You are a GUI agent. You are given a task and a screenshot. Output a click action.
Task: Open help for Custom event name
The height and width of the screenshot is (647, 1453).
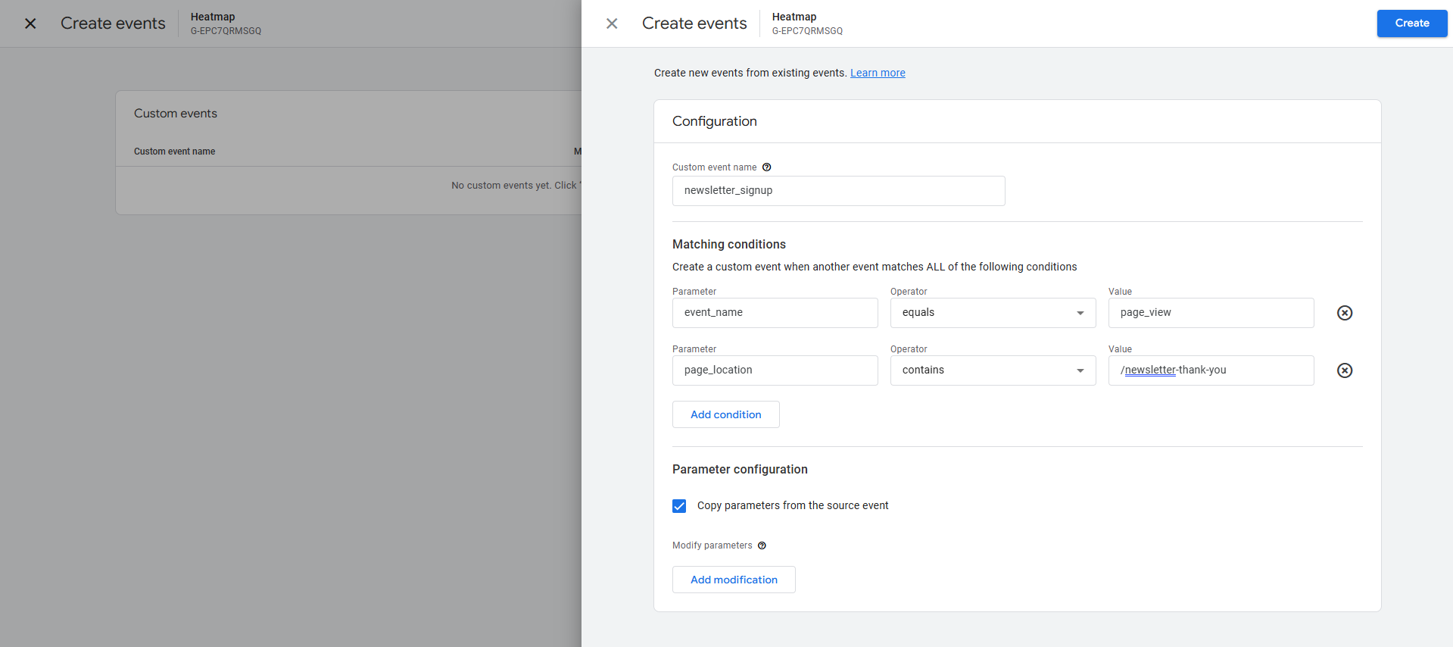click(766, 167)
